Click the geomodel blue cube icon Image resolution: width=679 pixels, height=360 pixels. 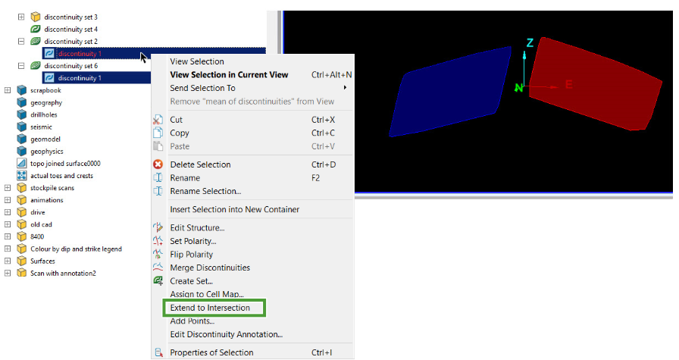pos(22,139)
